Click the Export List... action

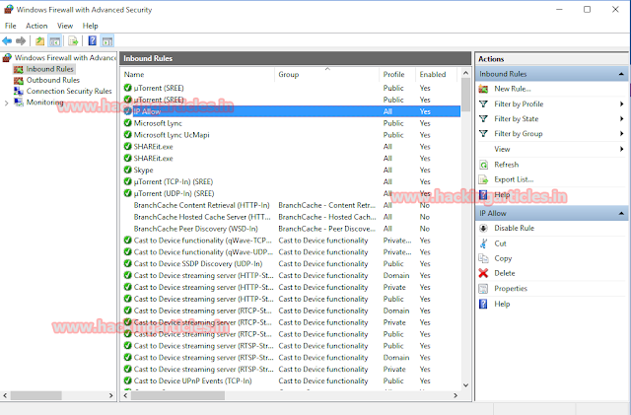click(514, 179)
